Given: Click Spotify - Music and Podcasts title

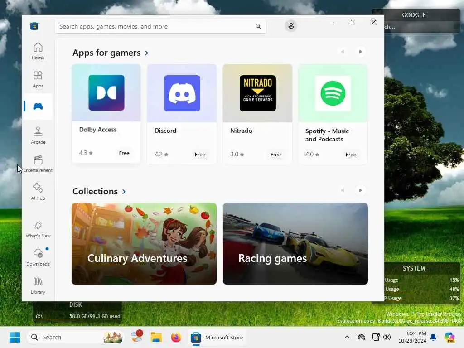Looking at the screenshot, I should [x=327, y=135].
